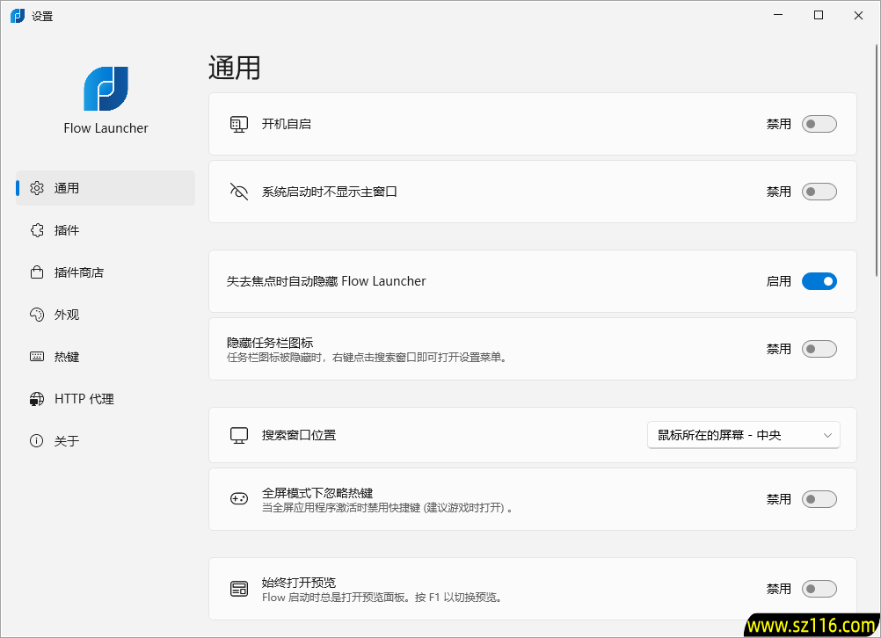Toggle 全屏模式下忽略热键

click(x=819, y=498)
